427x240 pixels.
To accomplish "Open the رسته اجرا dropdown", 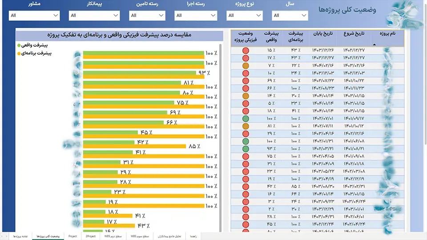I will tap(196, 16).
